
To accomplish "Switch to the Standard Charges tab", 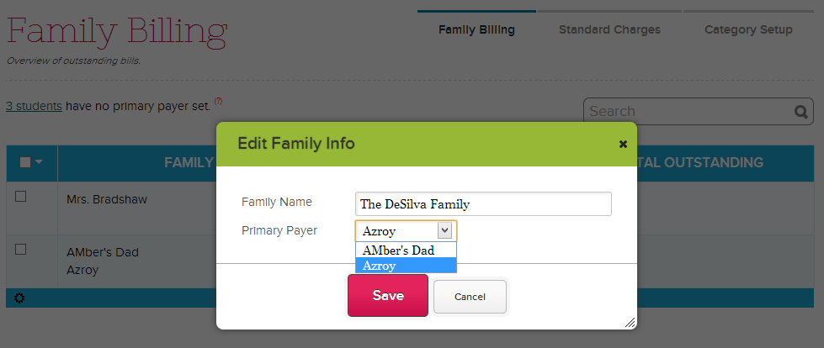I will coord(609,30).
